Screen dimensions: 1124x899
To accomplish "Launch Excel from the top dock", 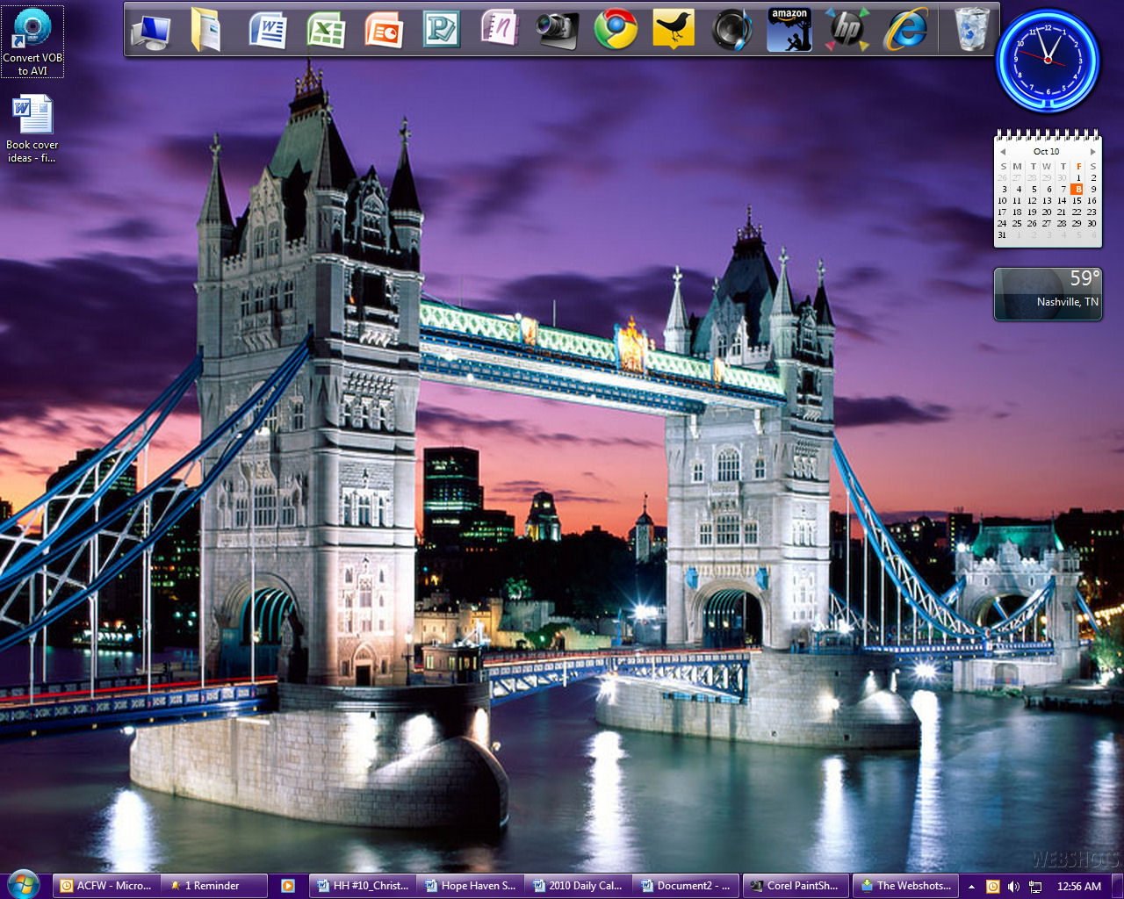I will [326, 31].
